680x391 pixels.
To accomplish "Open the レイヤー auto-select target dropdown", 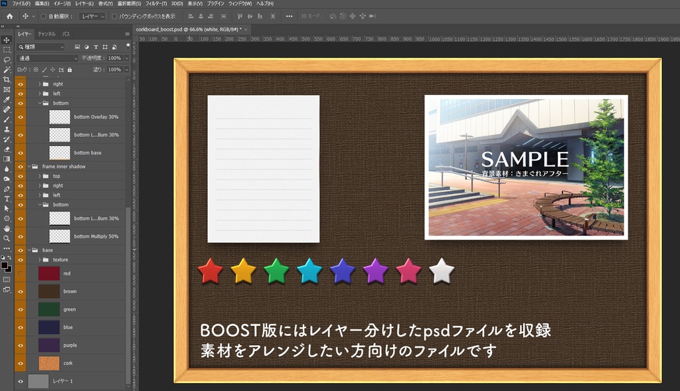I will [93, 17].
